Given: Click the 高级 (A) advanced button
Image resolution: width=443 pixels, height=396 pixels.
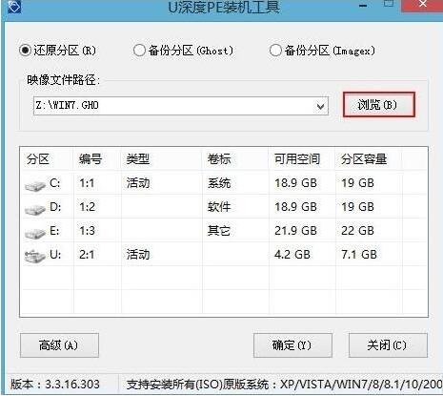Looking at the screenshot, I should coord(59,345).
